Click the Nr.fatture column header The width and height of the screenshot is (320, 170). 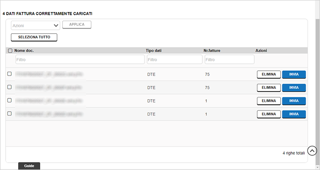211,50
